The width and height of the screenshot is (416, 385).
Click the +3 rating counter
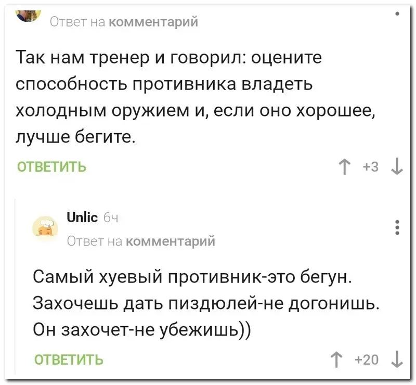point(371,168)
